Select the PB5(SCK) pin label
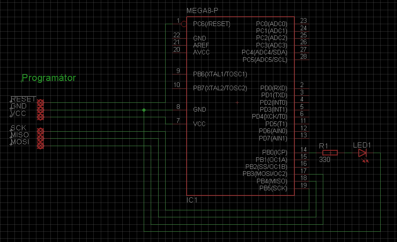 (x=272, y=188)
